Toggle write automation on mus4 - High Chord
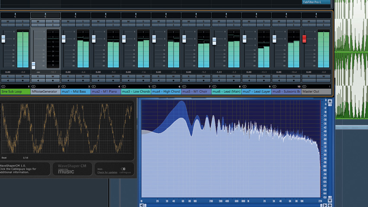Viewport: 368px width, 207px height. [x=173, y=77]
